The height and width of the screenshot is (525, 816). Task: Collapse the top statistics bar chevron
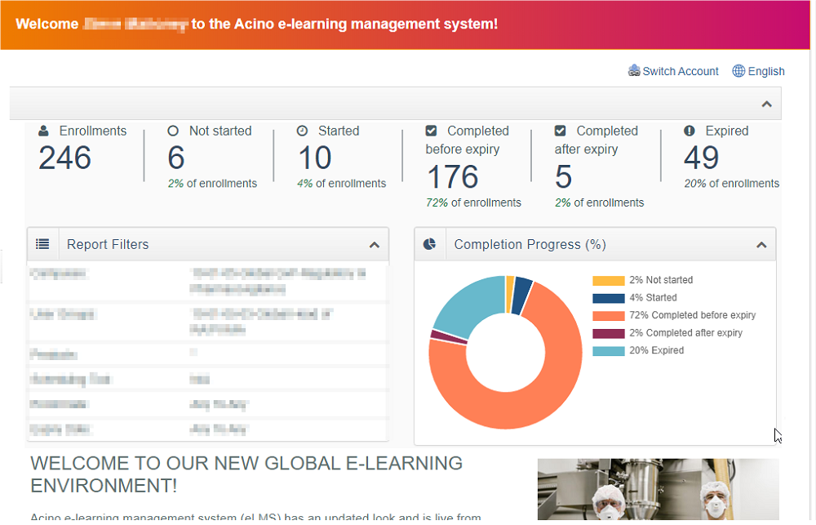[x=766, y=105]
